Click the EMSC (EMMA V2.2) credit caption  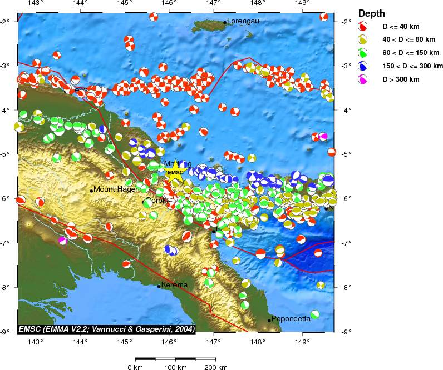(x=106, y=329)
